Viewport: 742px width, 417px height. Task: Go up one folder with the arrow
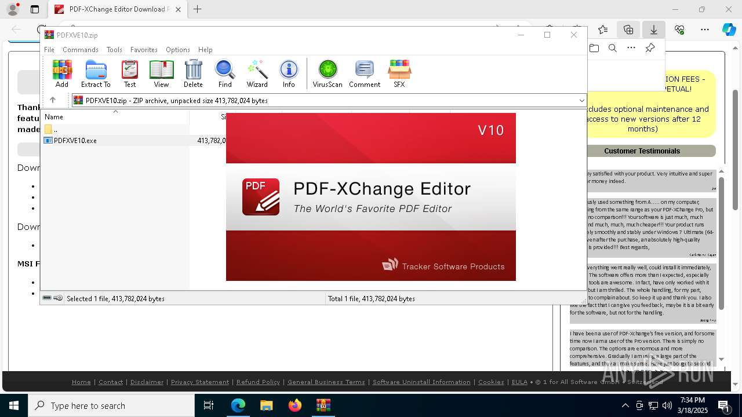(x=53, y=100)
